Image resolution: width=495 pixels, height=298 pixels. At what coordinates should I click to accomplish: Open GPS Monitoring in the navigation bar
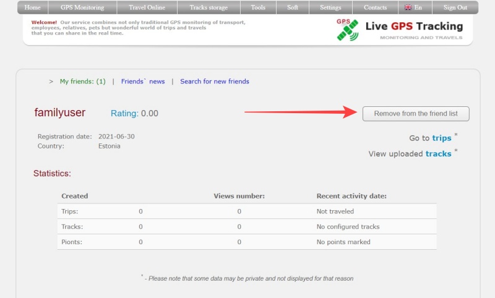click(82, 7)
